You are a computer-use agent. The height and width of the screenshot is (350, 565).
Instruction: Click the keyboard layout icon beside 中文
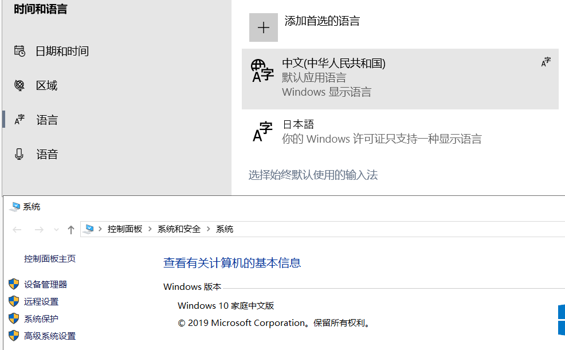546,61
